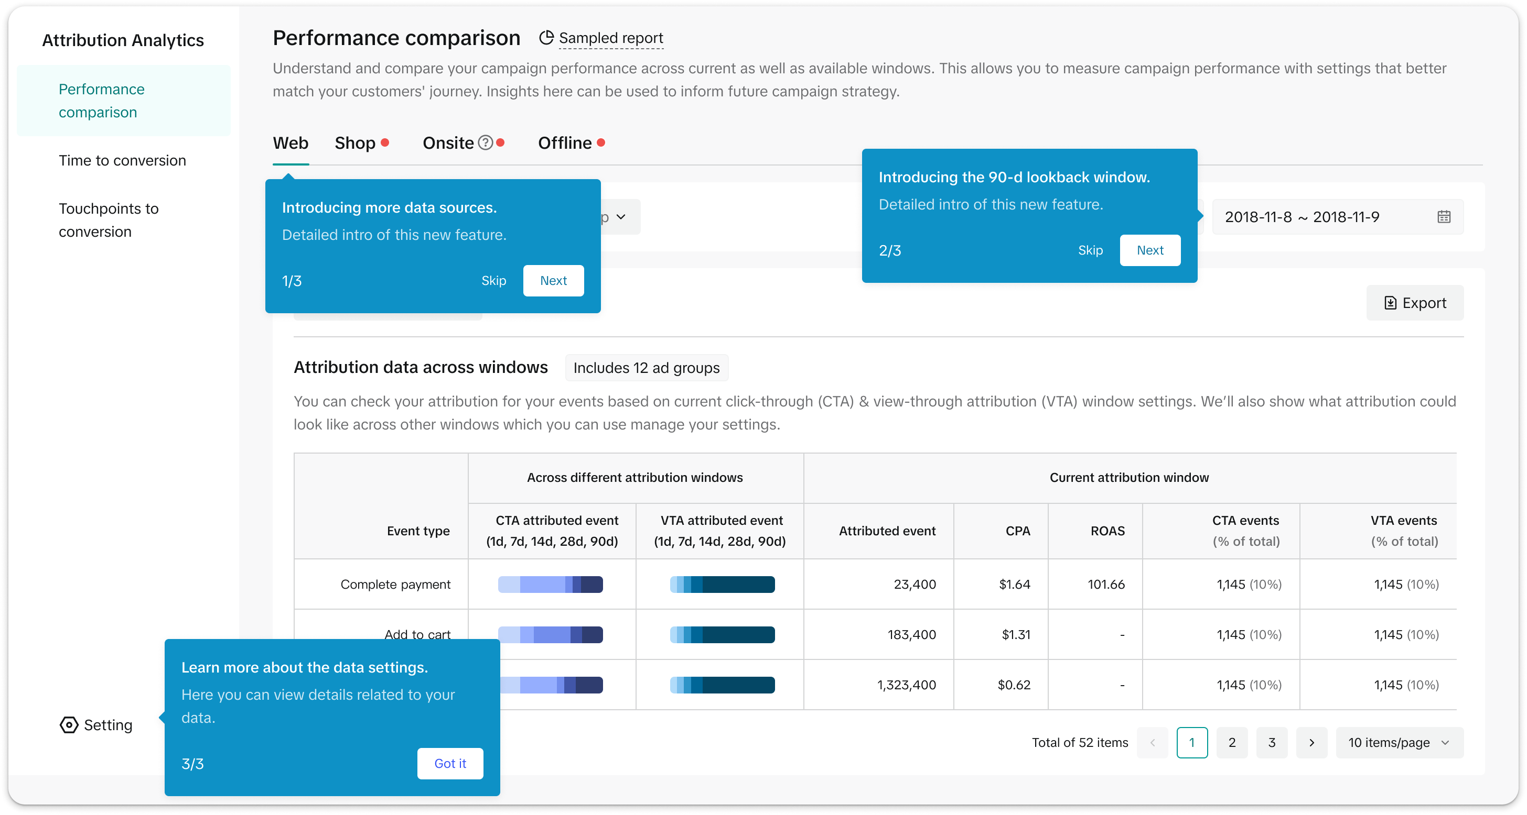Screen dimensions: 1527x815
Task: Open Touchpoints to conversion sidebar item
Action: tap(109, 220)
